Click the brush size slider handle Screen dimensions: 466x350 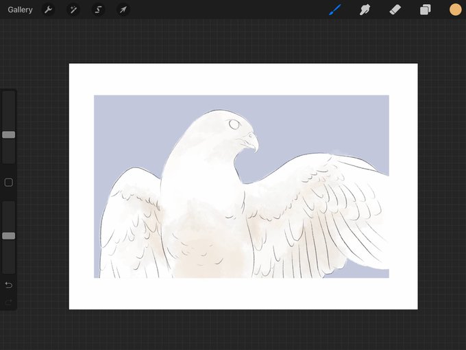[x=9, y=135]
